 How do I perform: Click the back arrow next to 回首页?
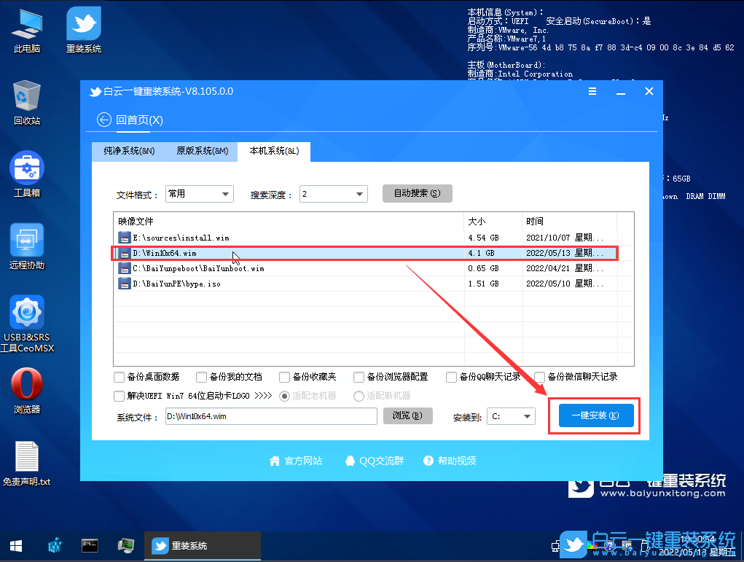tap(103, 120)
